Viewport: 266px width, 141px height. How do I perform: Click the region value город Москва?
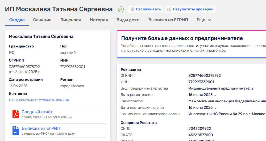[x=72, y=86]
